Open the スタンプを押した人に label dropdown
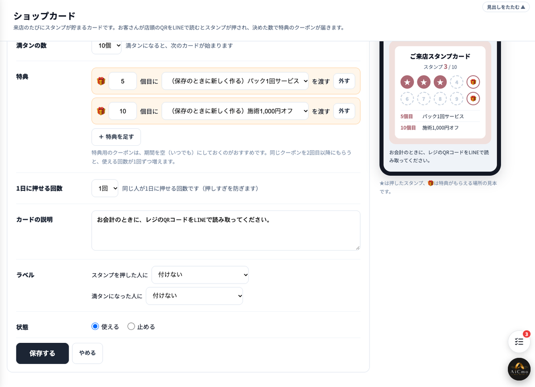 (200, 275)
